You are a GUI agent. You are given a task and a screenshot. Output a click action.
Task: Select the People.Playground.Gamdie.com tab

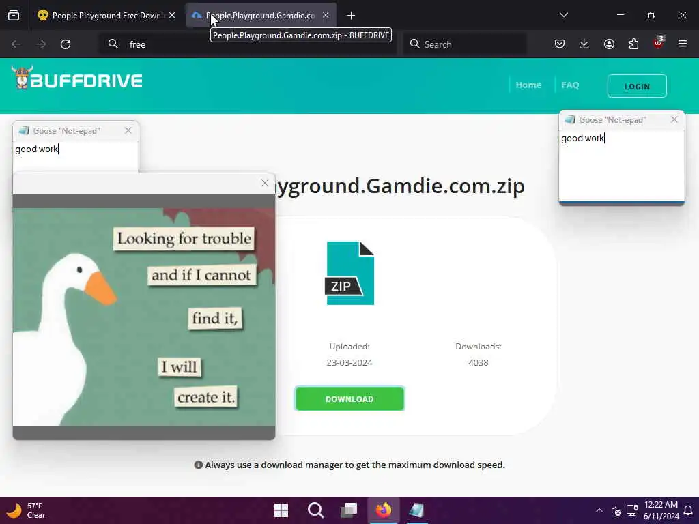[x=261, y=16]
